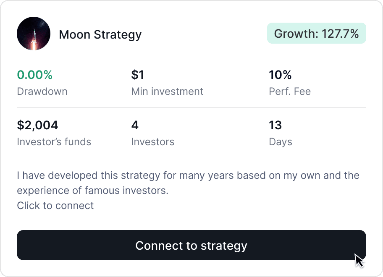This screenshot has height=277, width=383.
Task: Click the $1 minimum investment value
Action: coord(137,75)
